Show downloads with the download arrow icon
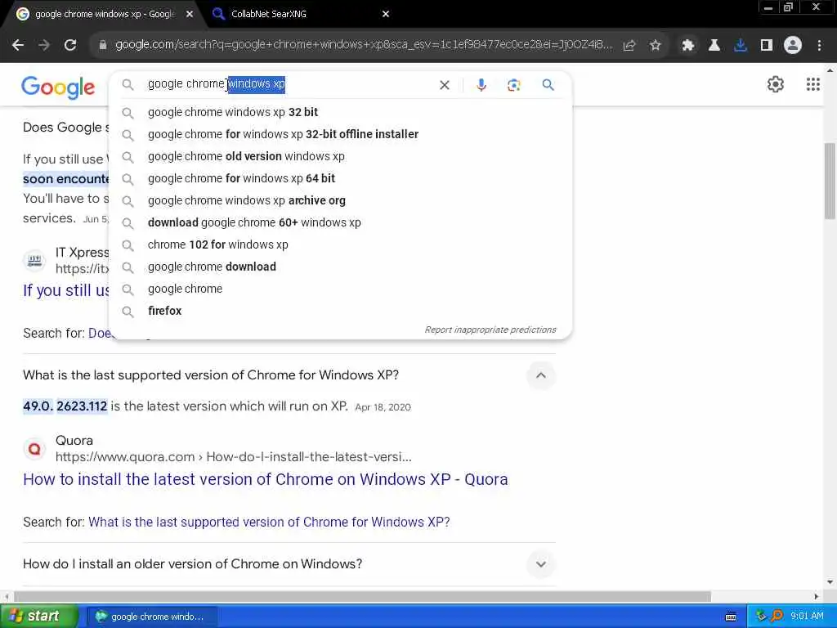837x628 pixels. point(741,46)
